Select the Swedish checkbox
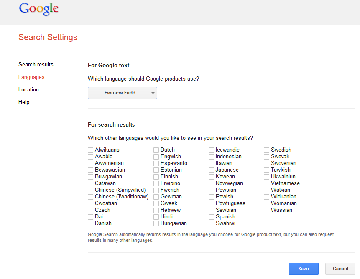Screen dimensions: 360x279 [267, 150]
